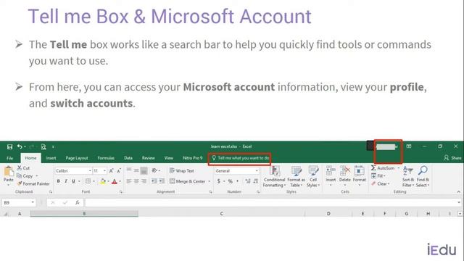The height and width of the screenshot is (261, 464).
Task: Switch to the Insert tab
Action: point(51,158)
